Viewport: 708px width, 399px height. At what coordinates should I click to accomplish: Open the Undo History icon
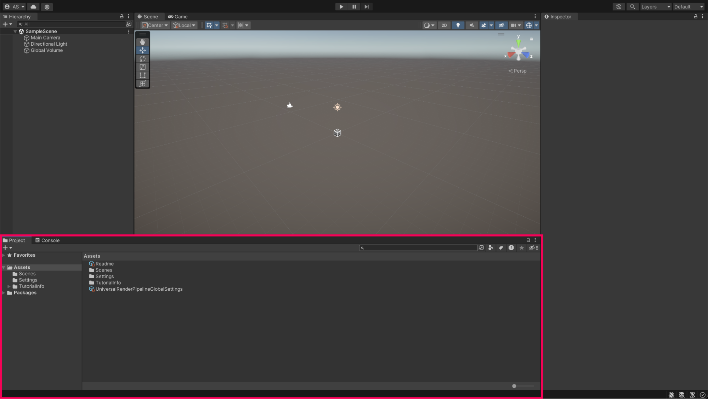618,7
